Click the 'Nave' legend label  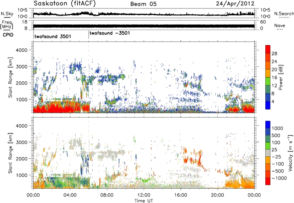coord(280,26)
